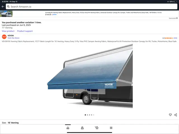Add to wish list with heart icon

click(x=170, y=115)
